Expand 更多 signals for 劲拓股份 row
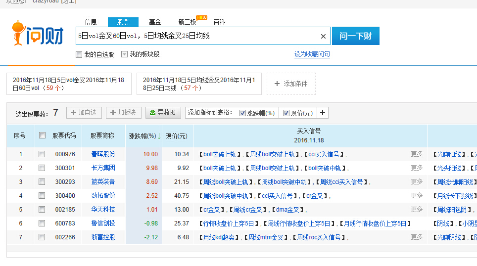This screenshot has height=266, width=477. coord(417,195)
